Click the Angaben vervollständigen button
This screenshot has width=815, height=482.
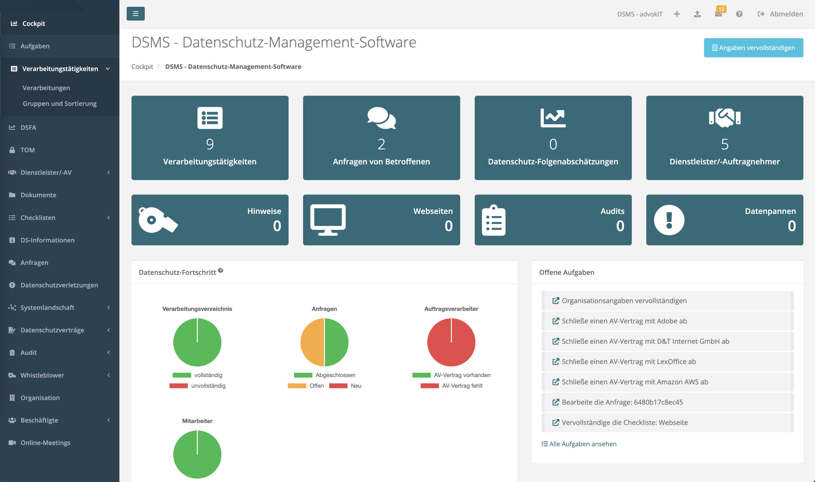pos(753,48)
